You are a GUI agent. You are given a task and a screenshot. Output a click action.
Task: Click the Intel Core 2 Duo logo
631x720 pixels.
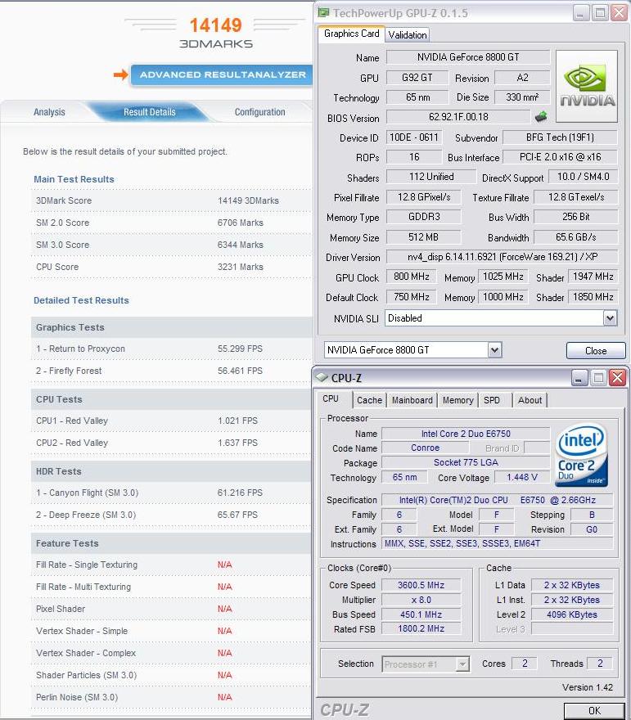(583, 455)
